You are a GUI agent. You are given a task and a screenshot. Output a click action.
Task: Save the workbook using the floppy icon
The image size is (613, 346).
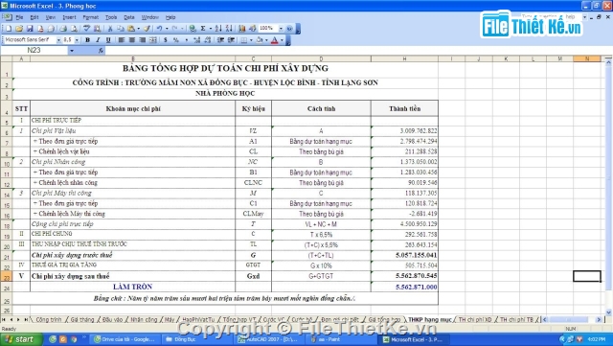(30, 29)
